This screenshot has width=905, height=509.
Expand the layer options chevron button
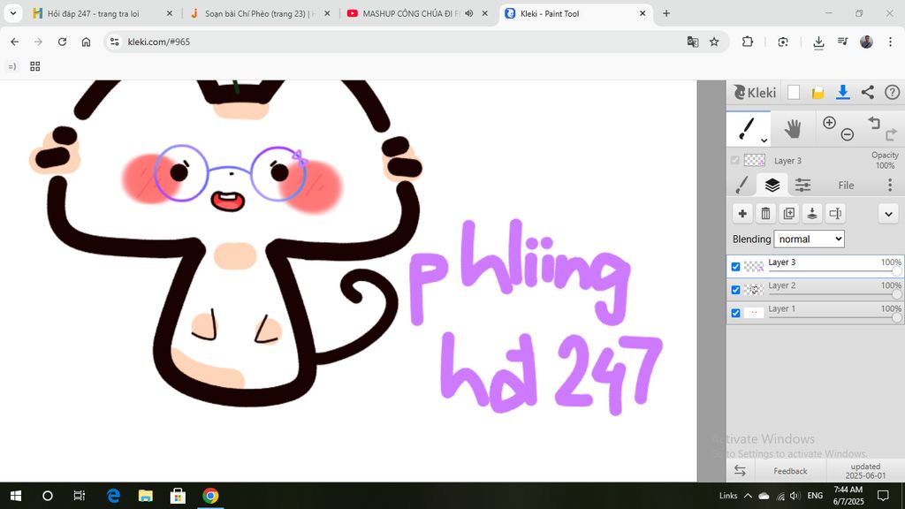(x=889, y=213)
